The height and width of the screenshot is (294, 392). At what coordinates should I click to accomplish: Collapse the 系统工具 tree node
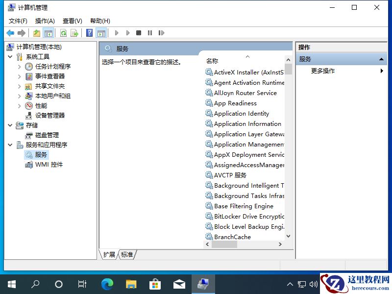point(11,56)
